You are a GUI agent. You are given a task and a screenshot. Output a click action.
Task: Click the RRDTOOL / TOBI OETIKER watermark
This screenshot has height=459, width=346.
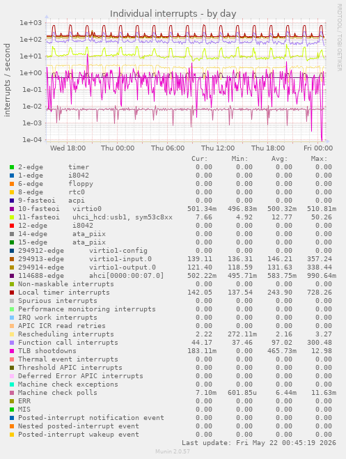pos(339,37)
